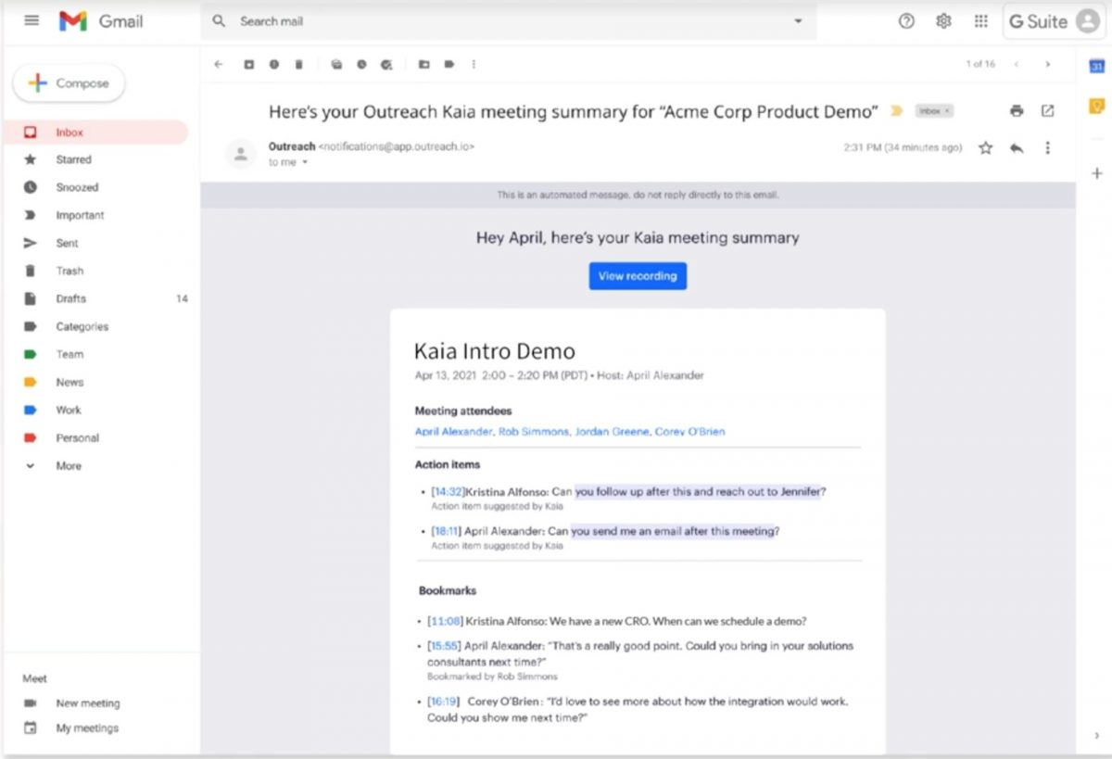Mark this email as unread

[x=336, y=64]
